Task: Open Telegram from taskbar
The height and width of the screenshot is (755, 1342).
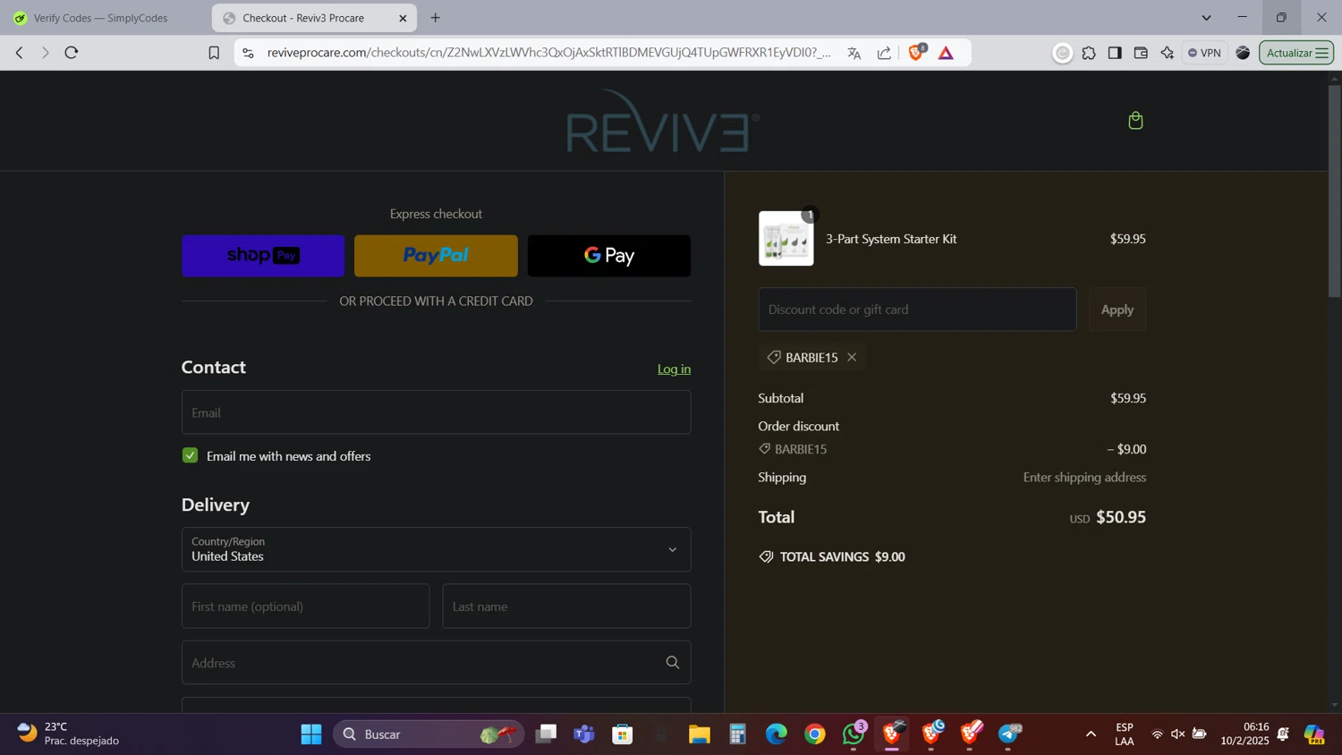Action: tap(1009, 734)
